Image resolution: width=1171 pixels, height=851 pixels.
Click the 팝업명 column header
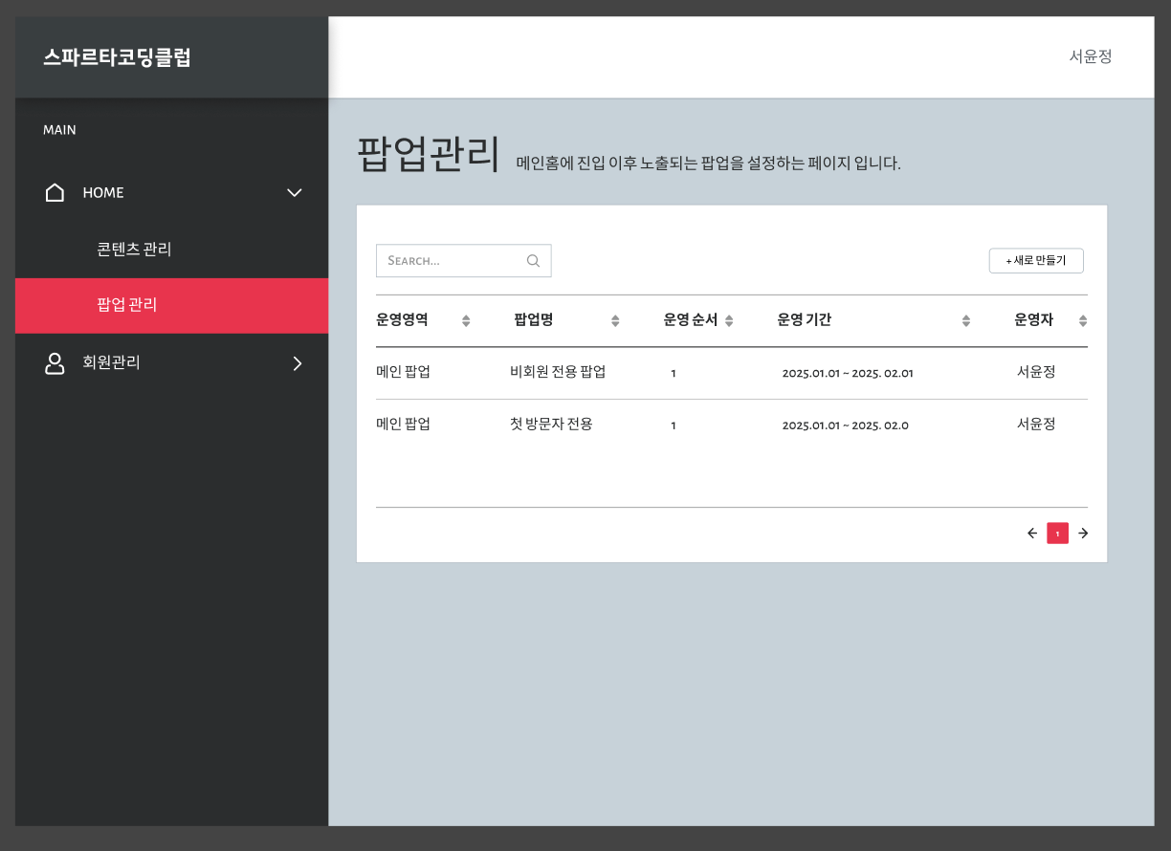click(x=534, y=320)
